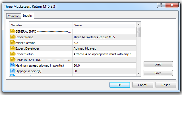
Task: Load a saved input set
Action: [x=158, y=64]
